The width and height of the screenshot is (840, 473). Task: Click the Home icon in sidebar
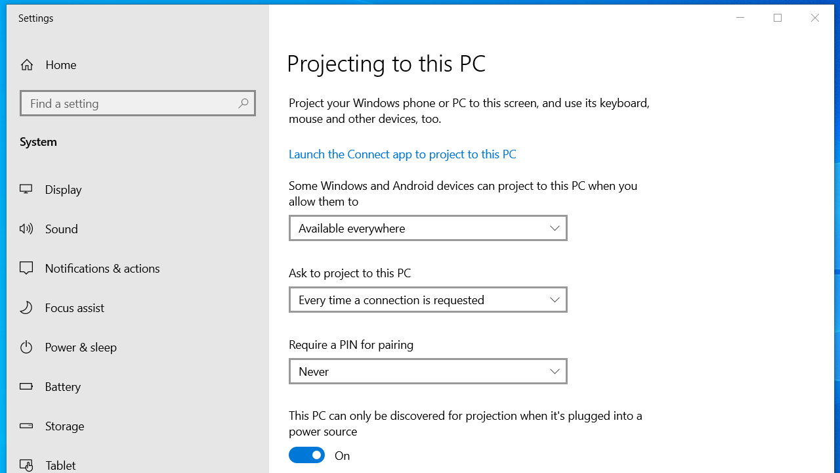tap(27, 64)
